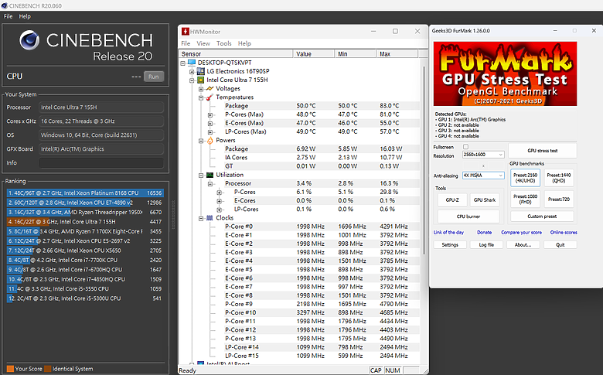Click the Intel Core Ultra 7 155H chip icon
The image size is (603, 375).
click(x=200, y=80)
